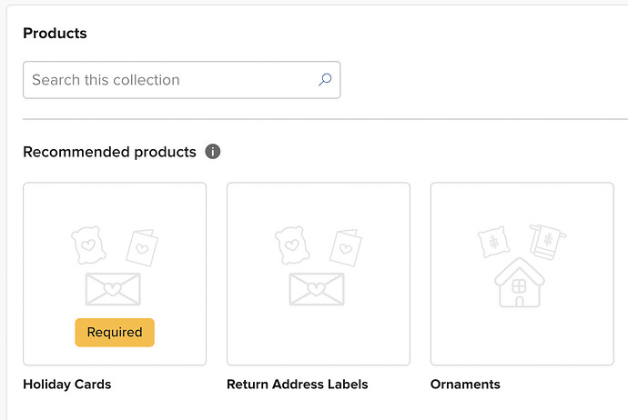This screenshot has height=420, width=628.
Task: Open the Return Address Labels name link
Action: [298, 384]
